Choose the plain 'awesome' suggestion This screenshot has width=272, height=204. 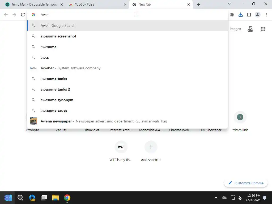click(x=127, y=47)
